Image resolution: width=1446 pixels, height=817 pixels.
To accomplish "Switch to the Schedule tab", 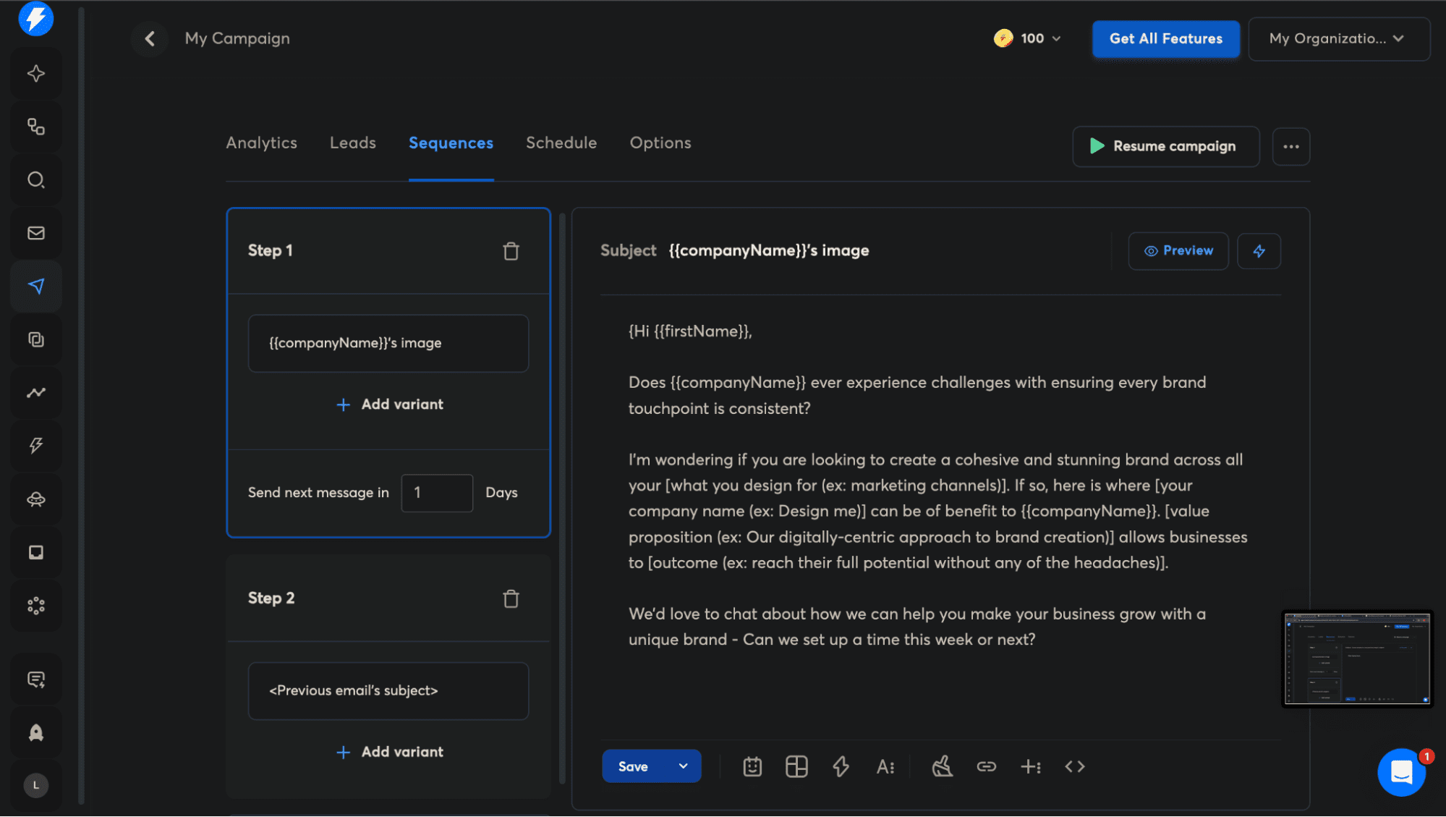I will coord(561,143).
